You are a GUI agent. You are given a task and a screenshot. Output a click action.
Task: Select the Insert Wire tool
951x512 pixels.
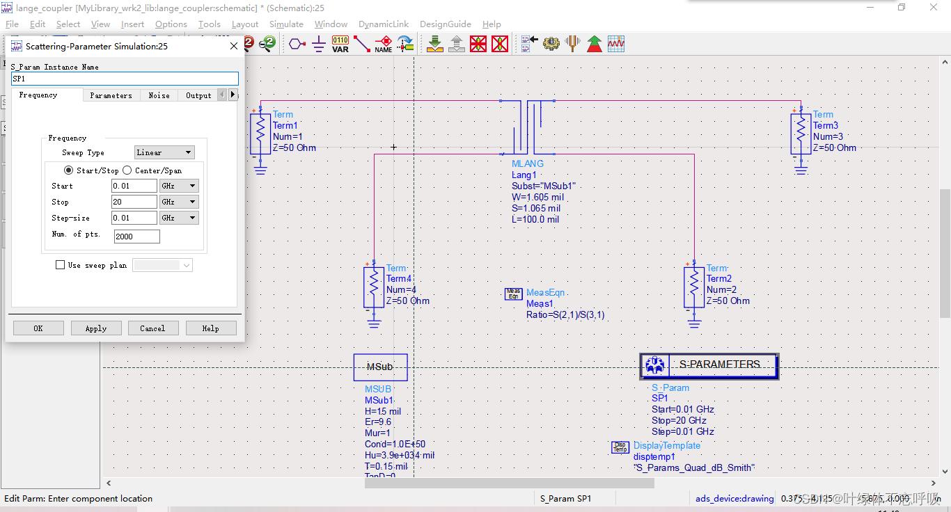pos(361,45)
